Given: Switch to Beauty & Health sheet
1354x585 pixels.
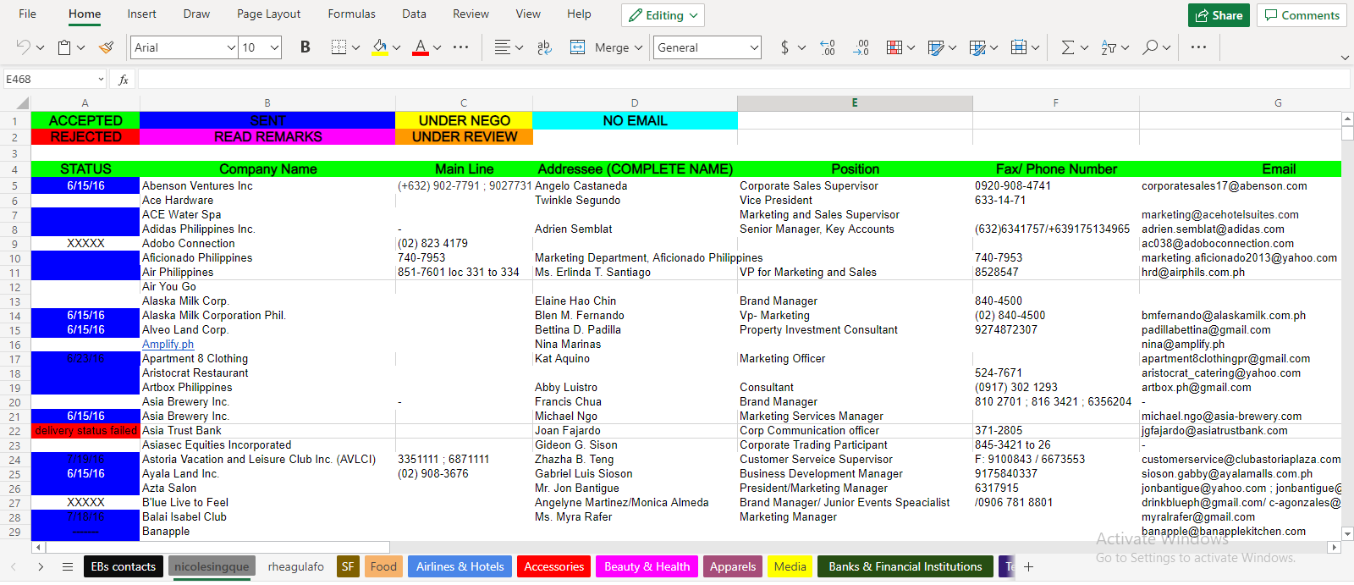Looking at the screenshot, I should coord(647,567).
